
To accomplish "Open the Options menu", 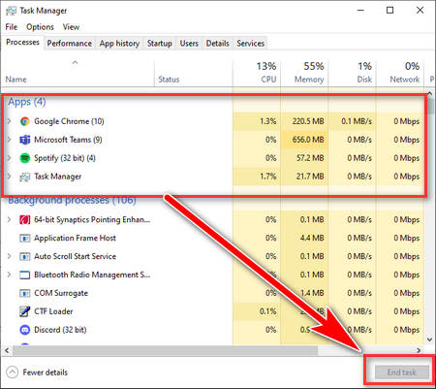I will (40, 27).
